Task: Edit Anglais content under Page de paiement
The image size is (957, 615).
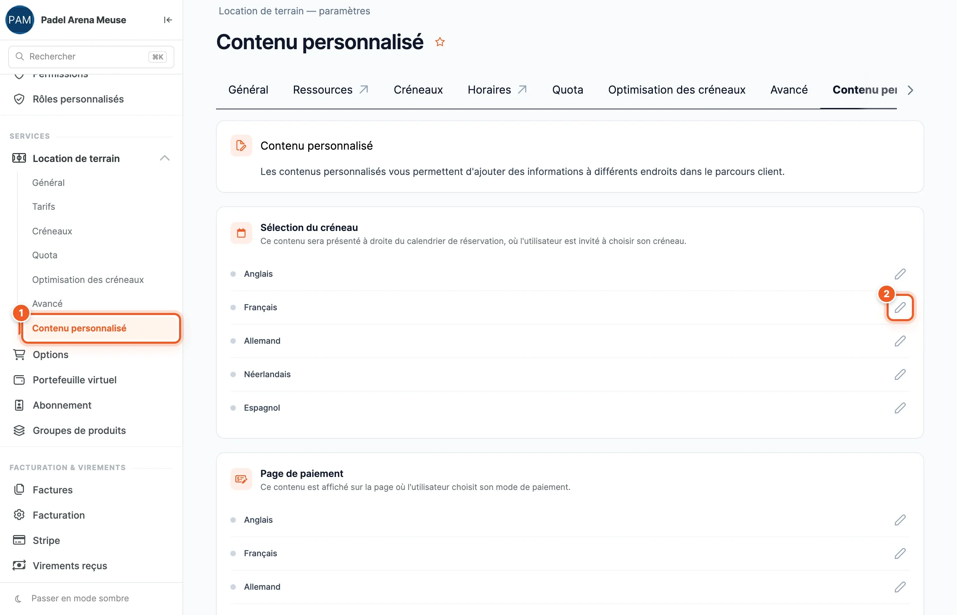Action: [x=900, y=520]
